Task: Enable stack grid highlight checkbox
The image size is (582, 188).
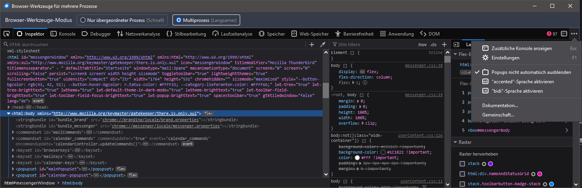Action: click(462, 164)
